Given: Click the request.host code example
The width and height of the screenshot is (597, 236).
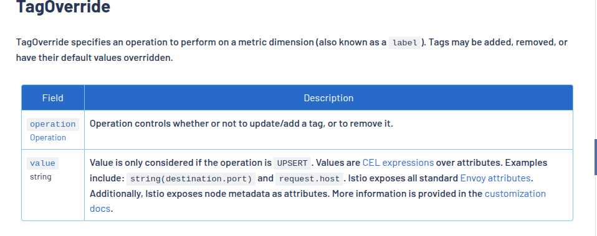Looking at the screenshot, I should coord(309,179).
